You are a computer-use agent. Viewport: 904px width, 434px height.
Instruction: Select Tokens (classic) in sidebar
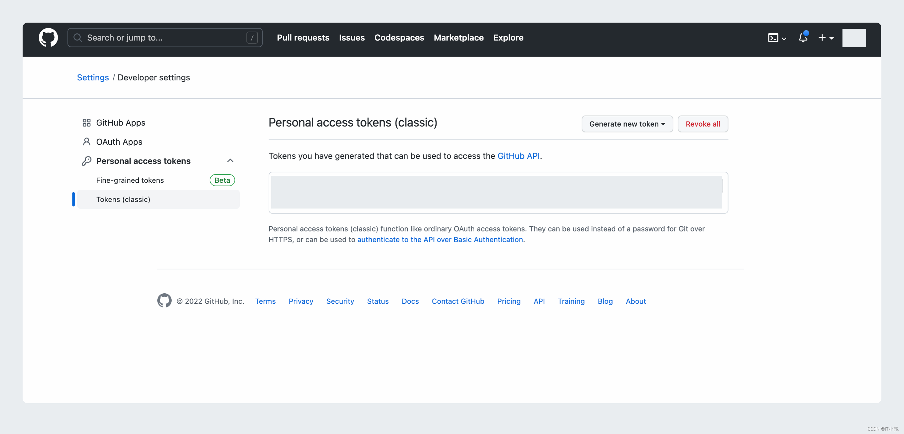123,199
